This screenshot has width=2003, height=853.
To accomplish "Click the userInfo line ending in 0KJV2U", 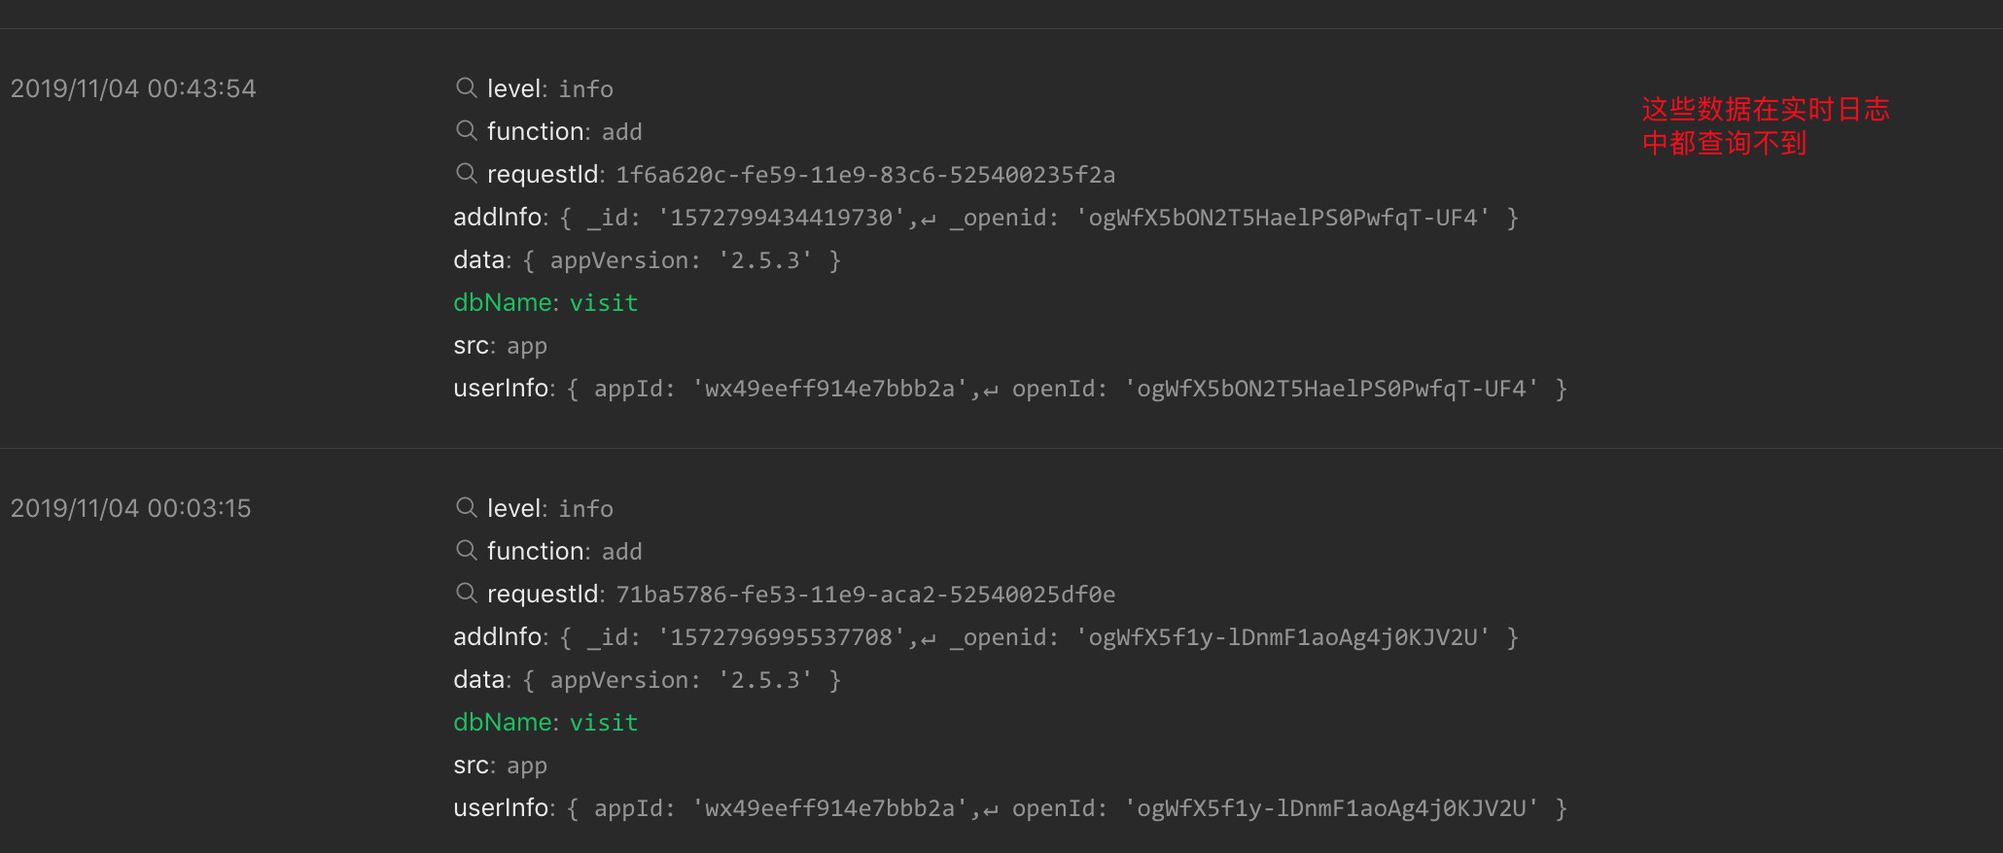I will pos(1009,808).
